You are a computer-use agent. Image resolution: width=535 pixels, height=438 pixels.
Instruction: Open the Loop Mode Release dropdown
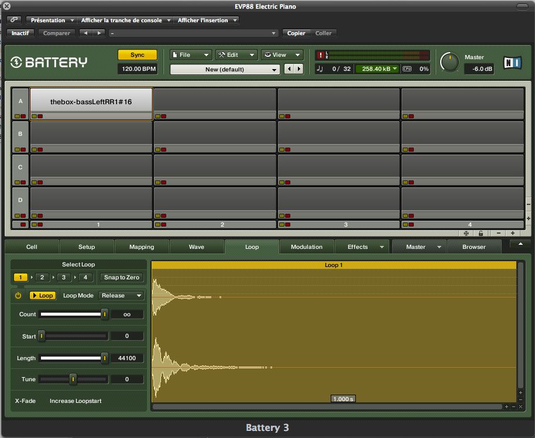point(121,296)
